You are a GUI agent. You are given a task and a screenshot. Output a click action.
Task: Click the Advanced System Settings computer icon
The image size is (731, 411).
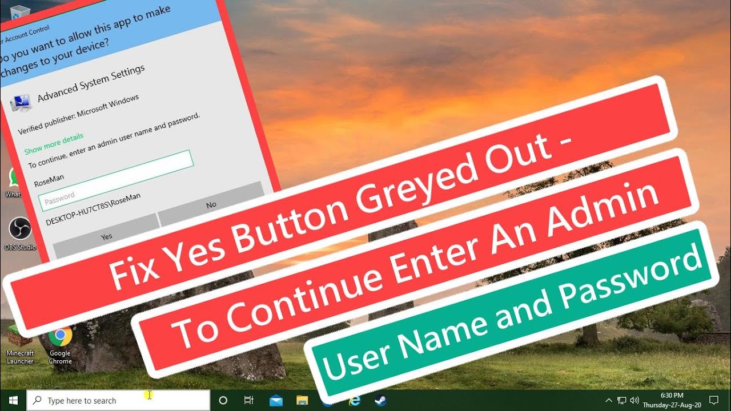22,103
